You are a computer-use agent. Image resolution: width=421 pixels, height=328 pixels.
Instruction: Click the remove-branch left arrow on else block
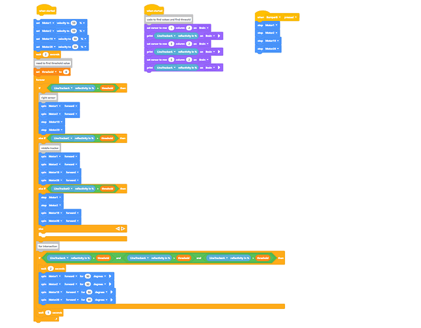coord(118,228)
